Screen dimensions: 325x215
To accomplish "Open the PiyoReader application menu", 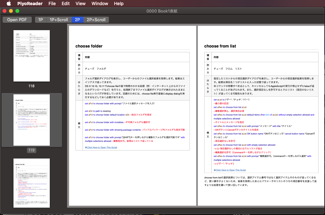I will pyautogui.click(x=30, y=4).
